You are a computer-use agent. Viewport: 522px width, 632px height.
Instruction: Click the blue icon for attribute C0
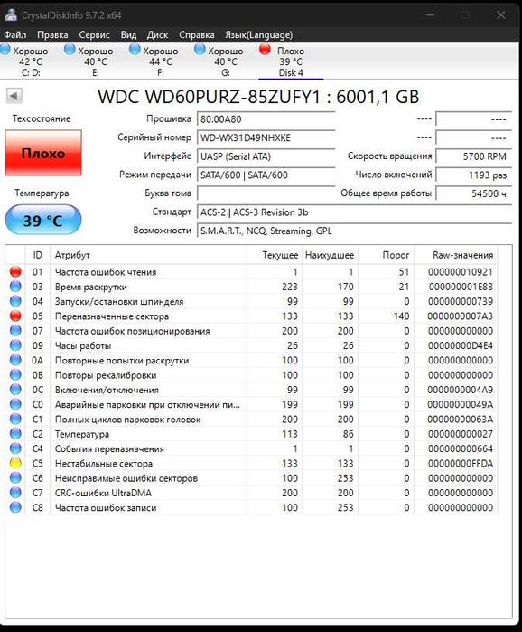[15, 404]
